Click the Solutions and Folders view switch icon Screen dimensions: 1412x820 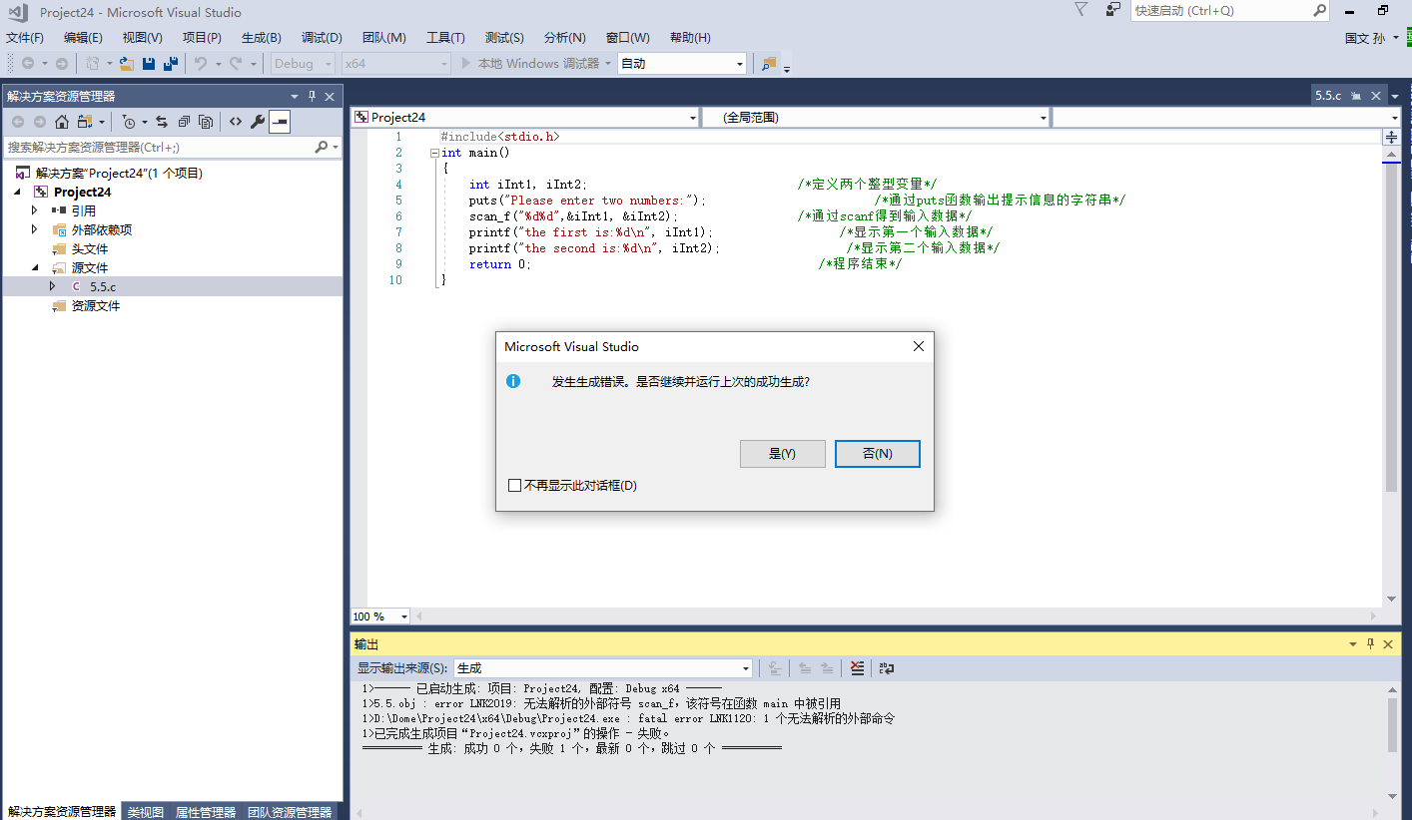click(x=84, y=122)
